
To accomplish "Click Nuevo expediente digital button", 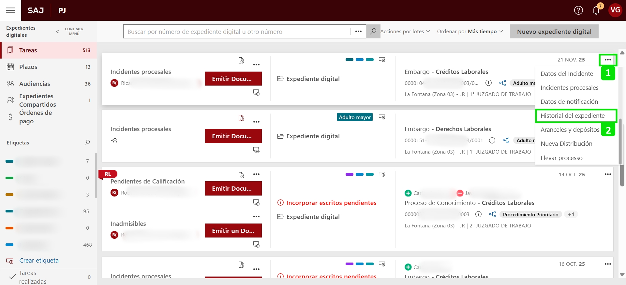I will click(554, 32).
